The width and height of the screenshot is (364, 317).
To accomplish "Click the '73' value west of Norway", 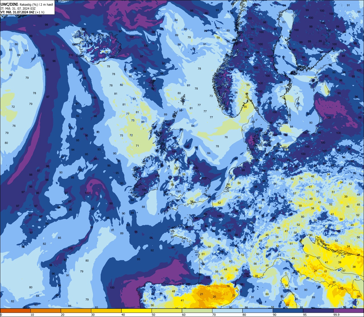I will 211,96.
